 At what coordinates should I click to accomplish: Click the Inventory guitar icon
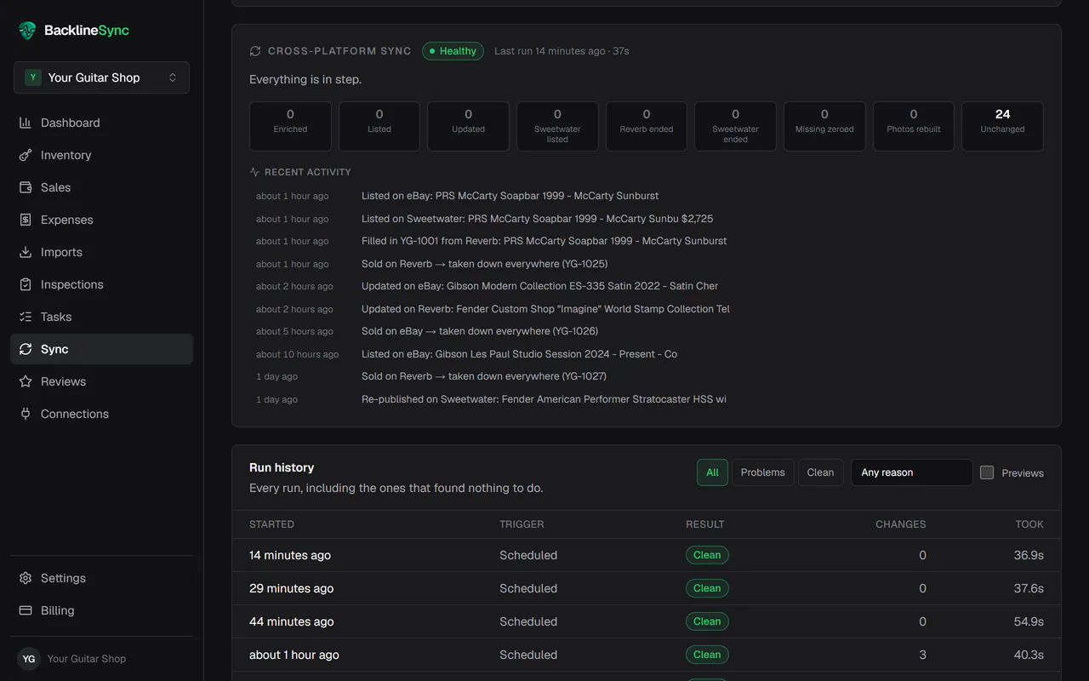pyautogui.click(x=26, y=155)
